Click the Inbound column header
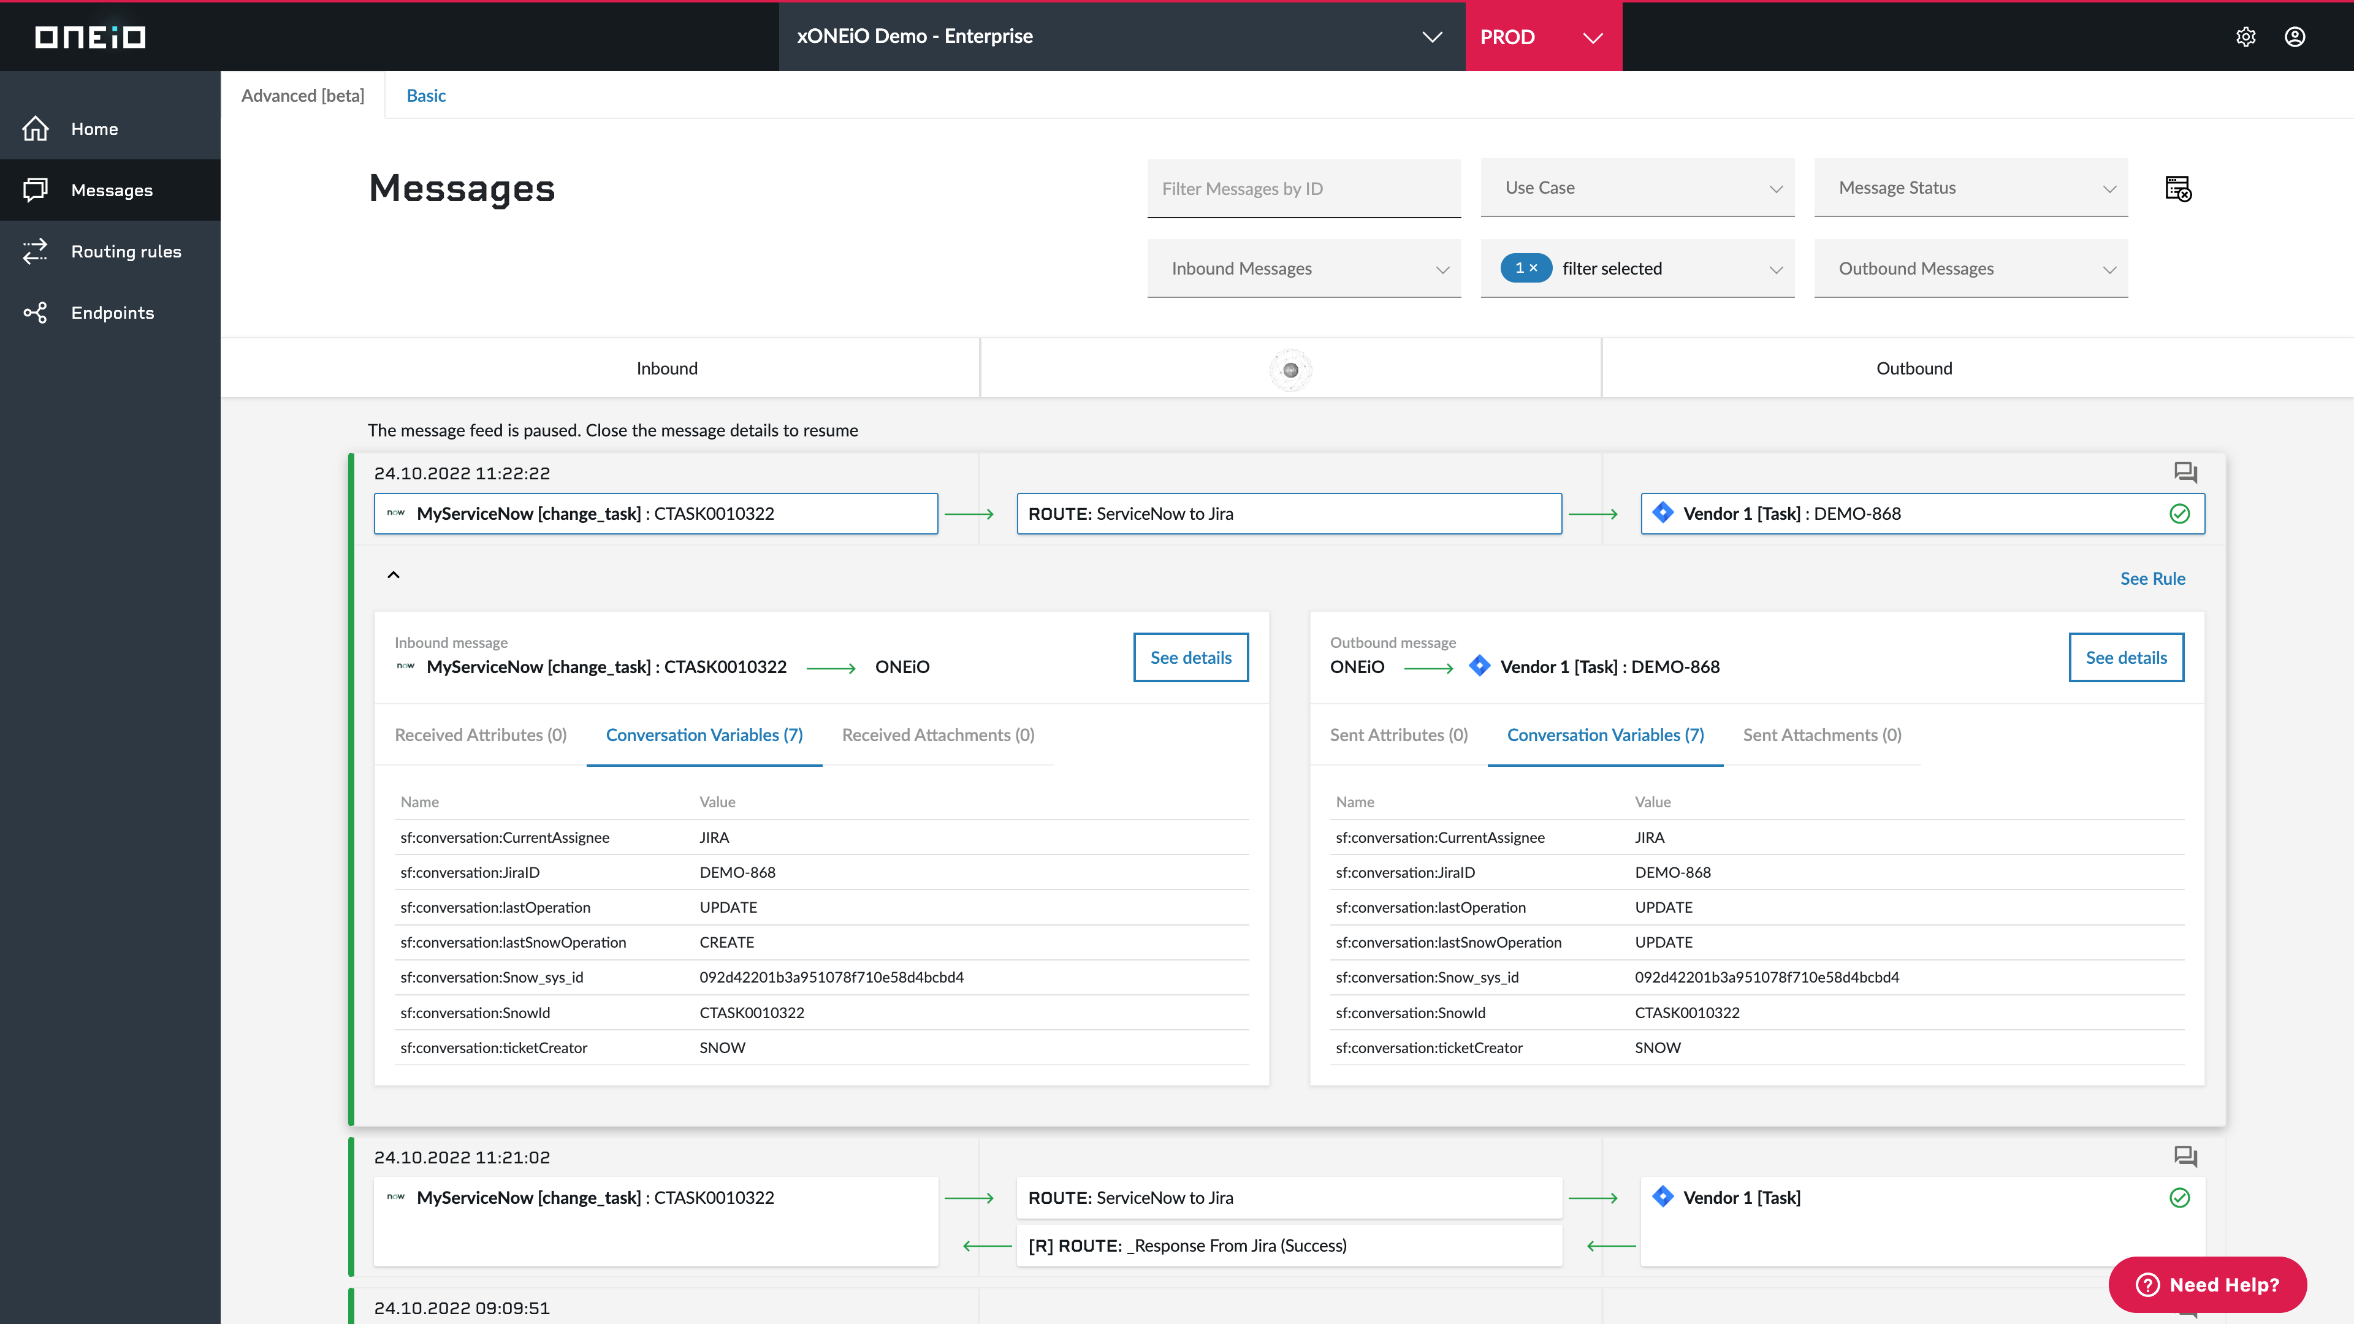 (x=666, y=368)
